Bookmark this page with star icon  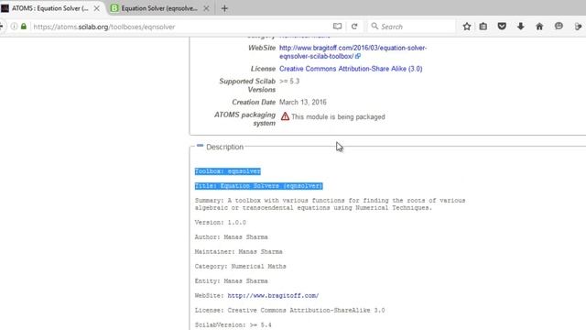pos(466,27)
